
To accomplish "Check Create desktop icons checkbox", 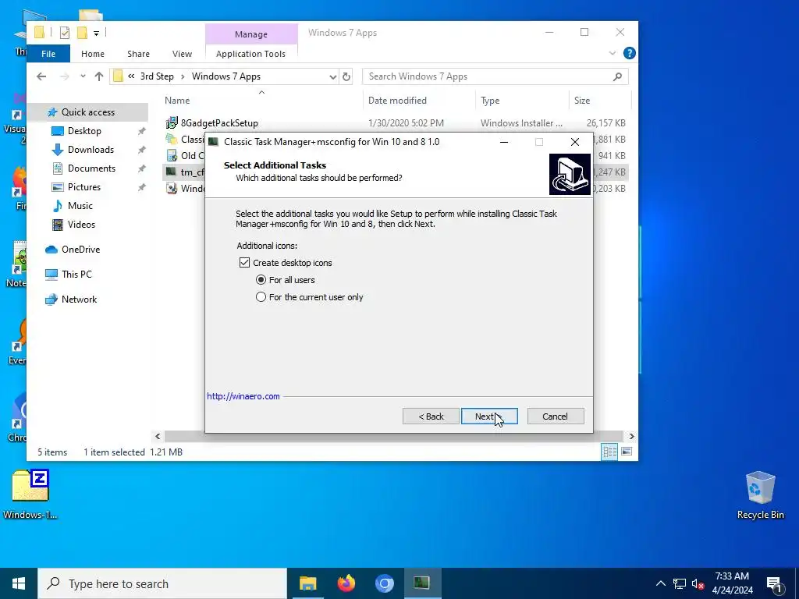I will click(244, 263).
